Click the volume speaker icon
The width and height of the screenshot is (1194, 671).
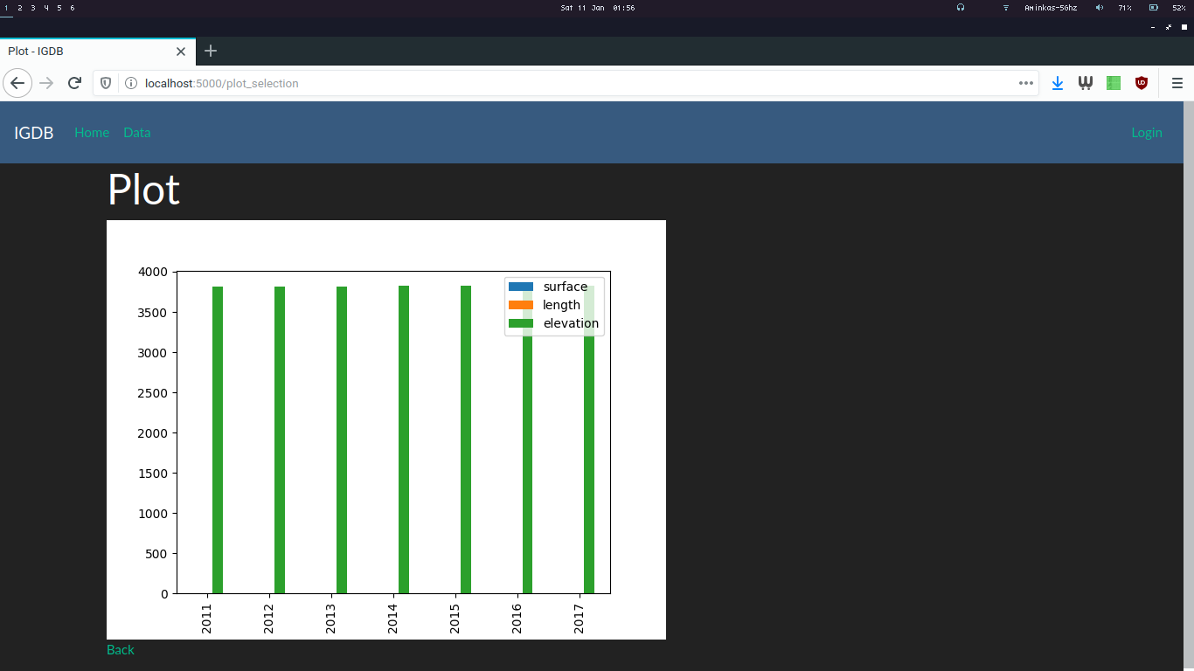pyautogui.click(x=1100, y=7)
